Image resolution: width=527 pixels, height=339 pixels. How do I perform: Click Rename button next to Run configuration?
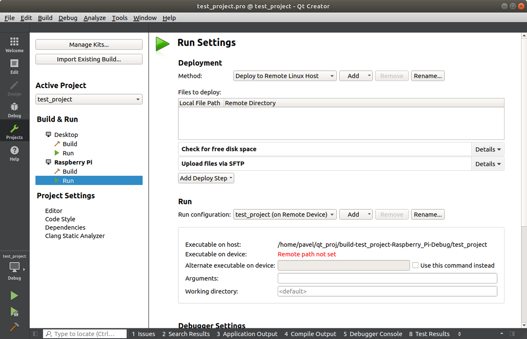[x=428, y=214]
